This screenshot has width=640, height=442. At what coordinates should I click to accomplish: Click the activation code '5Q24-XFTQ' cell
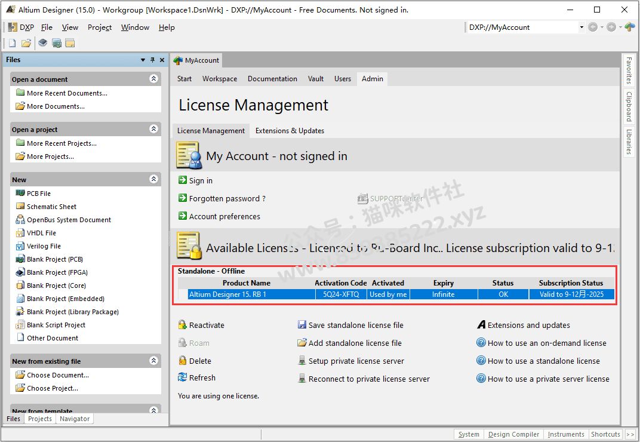[341, 294]
